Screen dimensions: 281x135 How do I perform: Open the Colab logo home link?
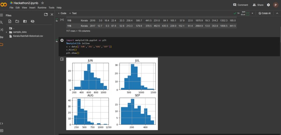pos(3,5)
